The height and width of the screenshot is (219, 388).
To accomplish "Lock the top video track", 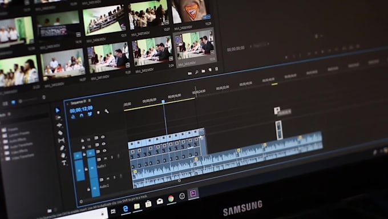I will point(82,141).
